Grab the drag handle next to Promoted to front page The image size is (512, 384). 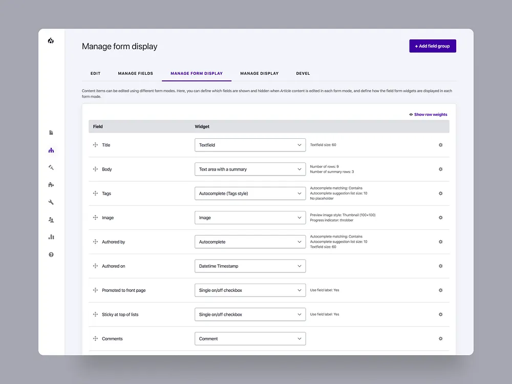pyautogui.click(x=95, y=290)
